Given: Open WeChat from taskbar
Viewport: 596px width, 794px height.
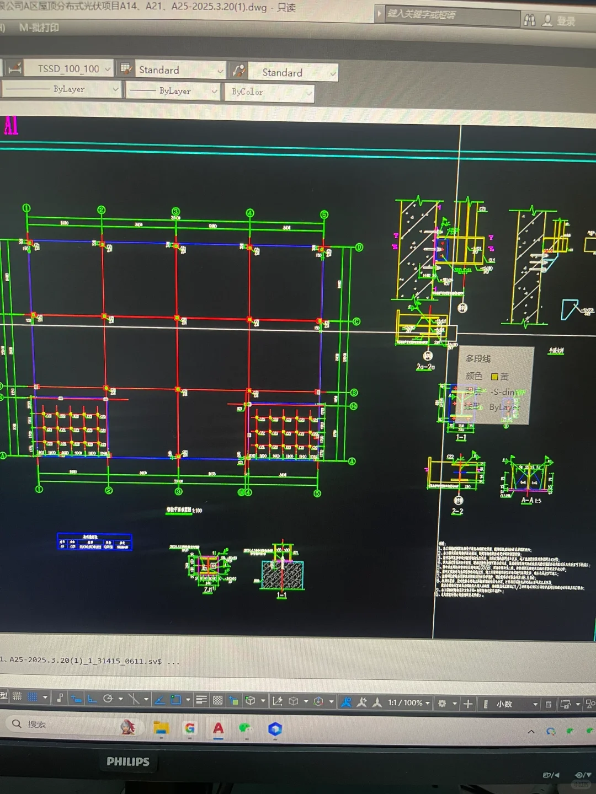Looking at the screenshot, I should [x=246, y=729].
